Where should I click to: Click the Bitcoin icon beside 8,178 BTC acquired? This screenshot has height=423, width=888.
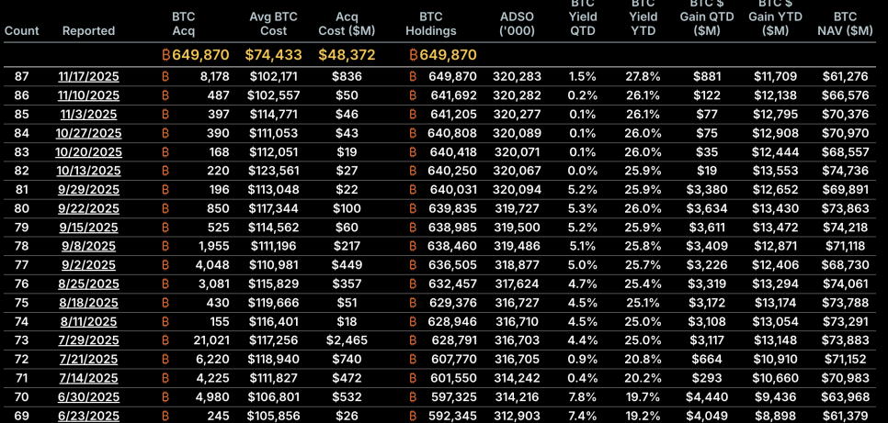pos(166,76)
